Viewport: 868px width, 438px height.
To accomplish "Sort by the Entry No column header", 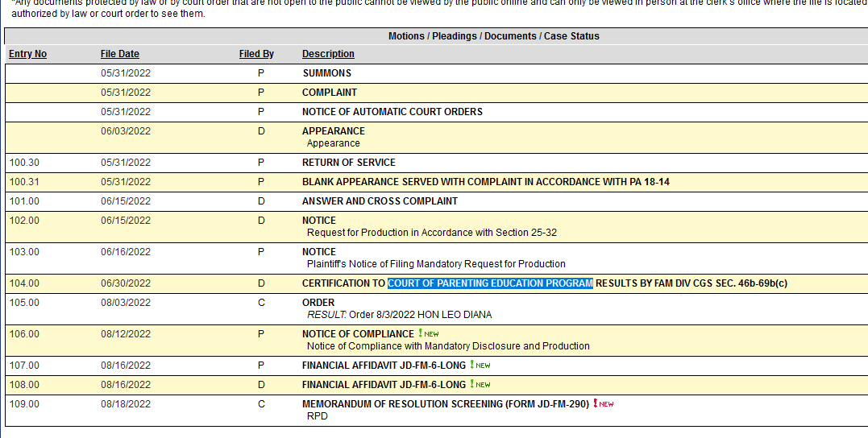I will pyautogui.click(x=27, y=54).
